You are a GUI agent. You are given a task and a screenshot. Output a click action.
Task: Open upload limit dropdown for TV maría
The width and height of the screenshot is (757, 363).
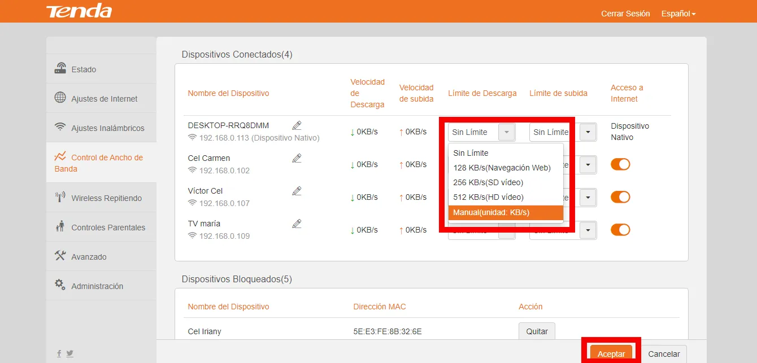[588, 230]
